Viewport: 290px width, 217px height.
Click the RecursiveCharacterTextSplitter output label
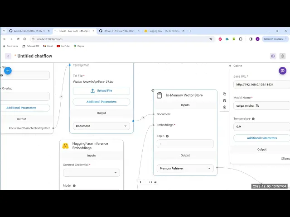(x=29, y=128)
